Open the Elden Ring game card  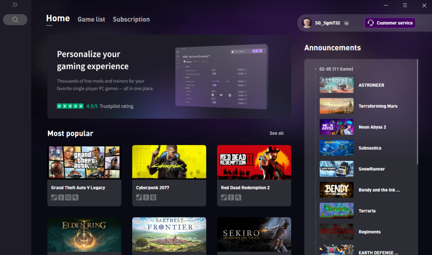84,234
